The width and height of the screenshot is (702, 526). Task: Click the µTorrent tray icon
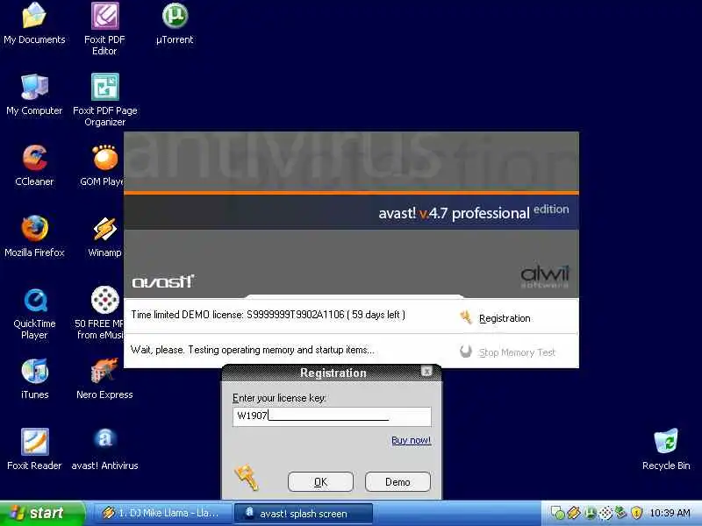[590, 513]
